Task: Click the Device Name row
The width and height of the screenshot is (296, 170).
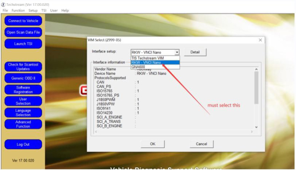Action: pyautogui.click(x=130, y=74)
